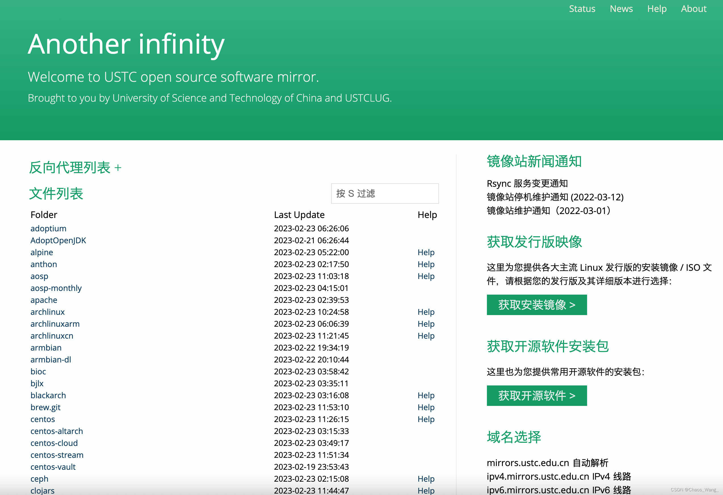Open the brew.git folder
The image size is (723, 495).
tap(45, 407)
